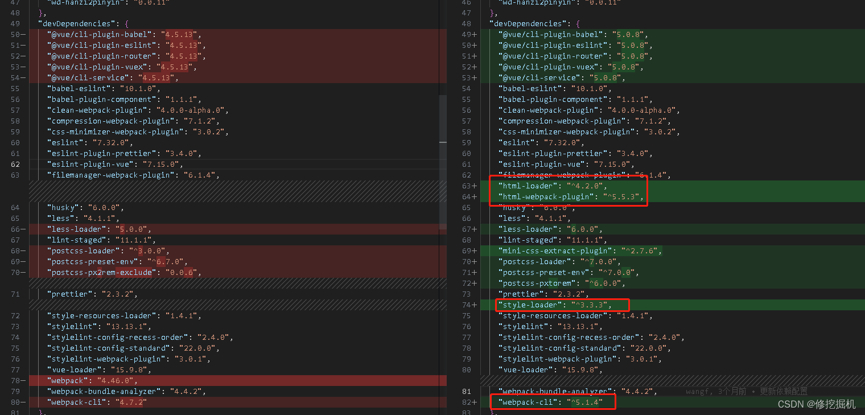865x415 pixels.
Task: Click the "postcss-loader": "^3.0.0" removed line
Action: pos(238,251)
